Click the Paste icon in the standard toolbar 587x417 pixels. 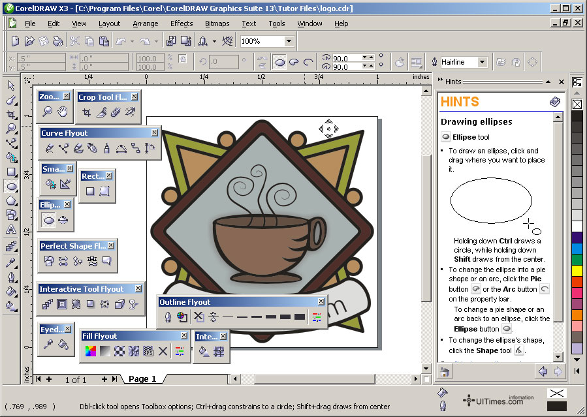[104, 40]
